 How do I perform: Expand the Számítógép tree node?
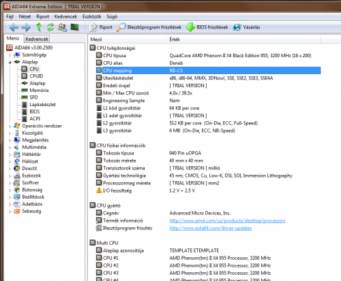point(10,55)
